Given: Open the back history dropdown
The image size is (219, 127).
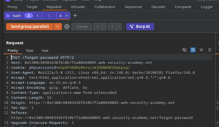Looking at the screenshot, I should 104,26.
